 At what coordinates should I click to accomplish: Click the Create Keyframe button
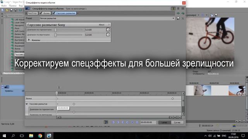pos(132,122)
